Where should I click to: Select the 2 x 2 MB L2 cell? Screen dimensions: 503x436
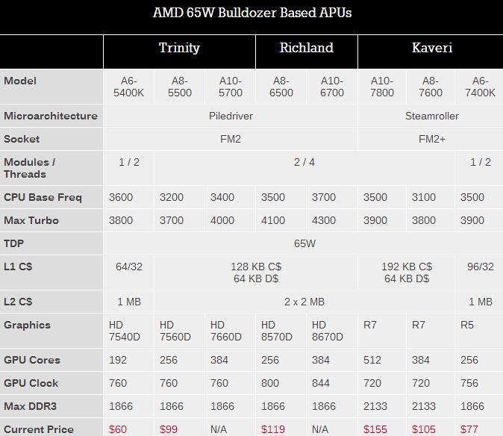coord(304,302)
